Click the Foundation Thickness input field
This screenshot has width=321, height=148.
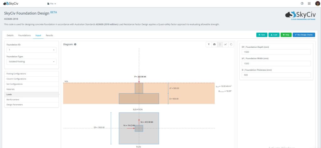point(276,75)
